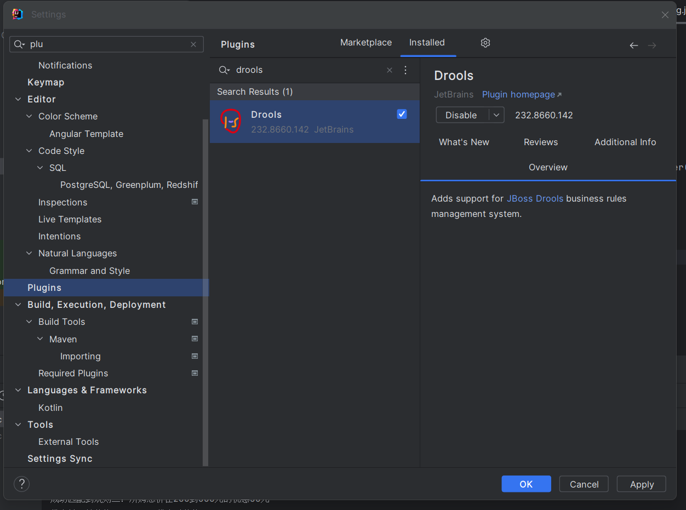Click the project-level icon next to Required Plugins

[195, 373]
